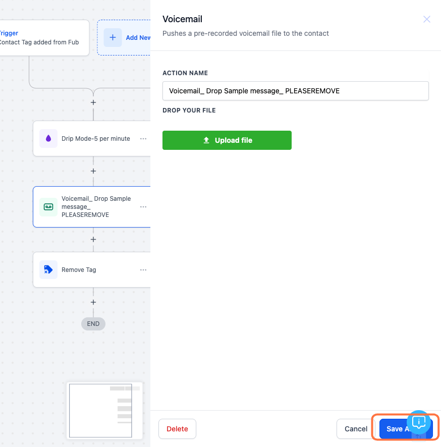Viewport: 441px width, 447px height.
Task: Click the green Upload file button
Action: [227, 140]
